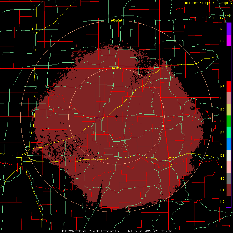The image size is (233, 233).
Task: Click the WS blue legend swatch
Action: pyautogui.click(x=229, y=144)
